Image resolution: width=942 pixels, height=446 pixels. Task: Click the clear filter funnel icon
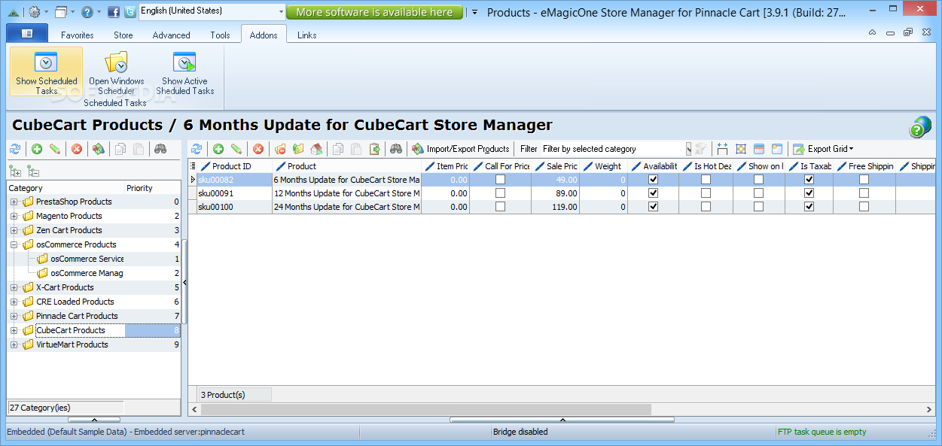coord(701,149)
